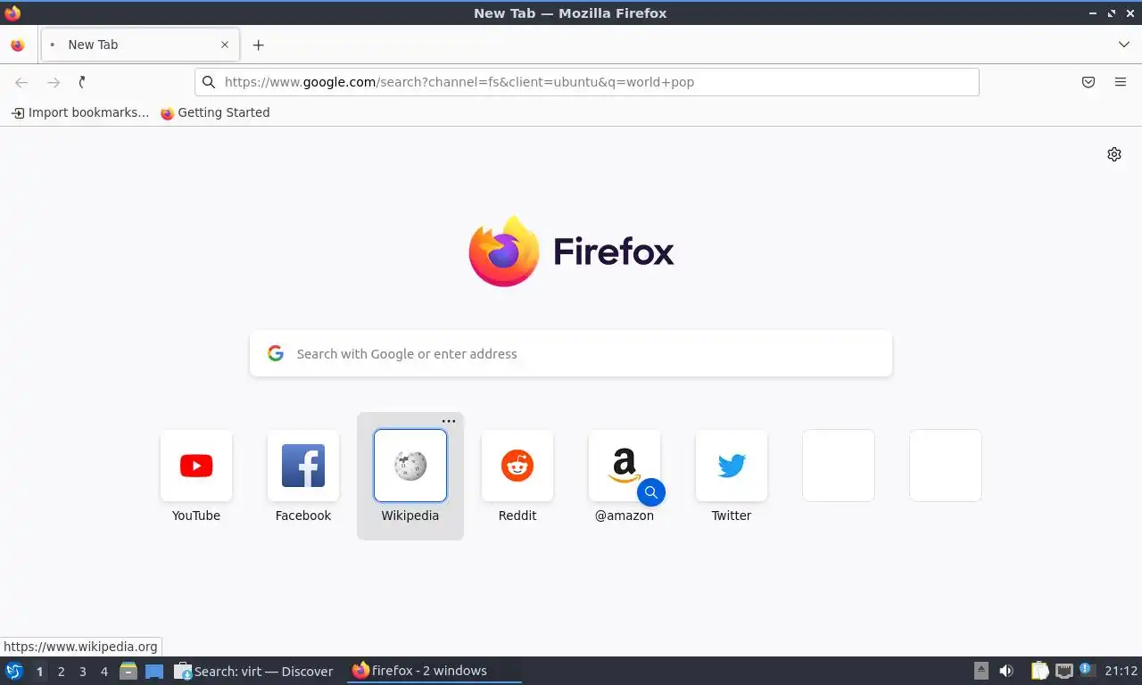1142x685 pixels.
Task: Close the New Tab tab
Action: (225, 45)
